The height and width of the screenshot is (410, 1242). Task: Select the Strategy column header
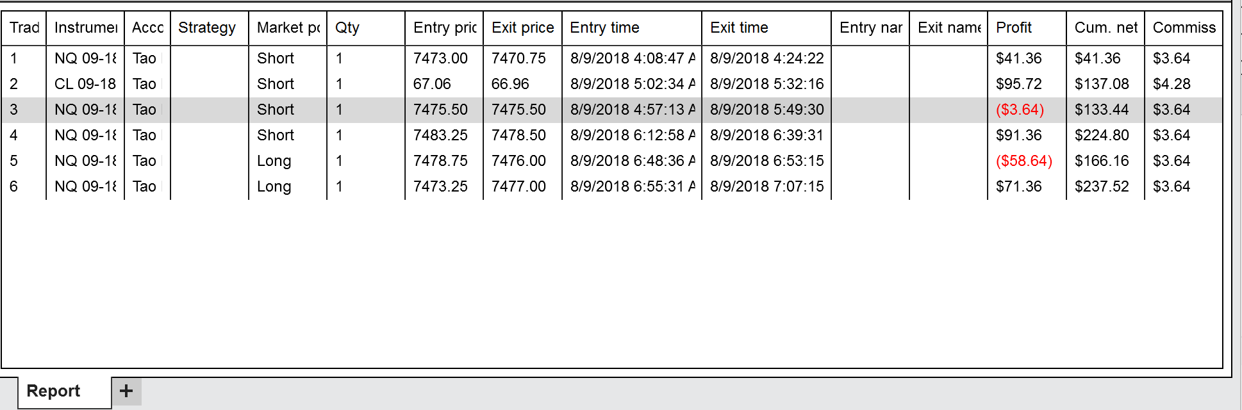pos(210,28)
